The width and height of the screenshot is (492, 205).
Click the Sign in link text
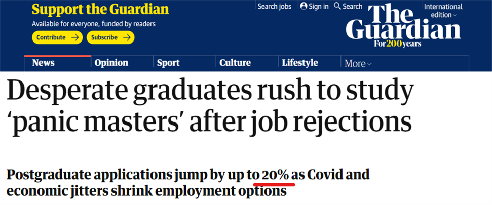pos(319,6)
